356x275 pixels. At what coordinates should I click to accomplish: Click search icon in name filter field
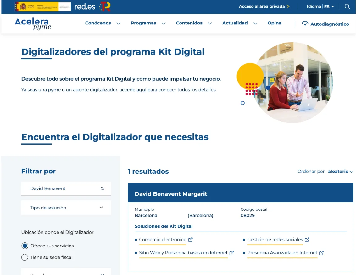102,189
